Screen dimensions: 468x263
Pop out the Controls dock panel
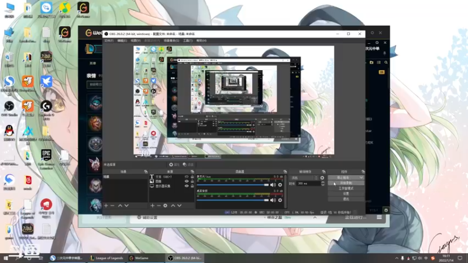click(363, 172)
